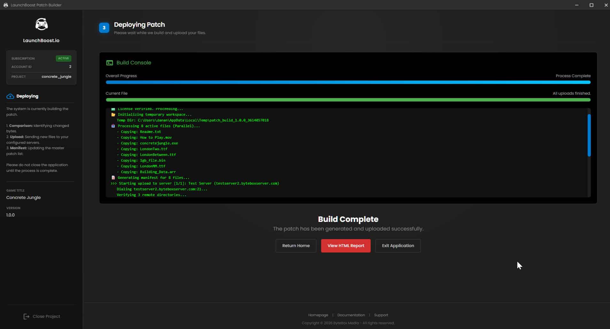The width and height of the screenshot is (610, 329).
Task: Click the document icon beside Generating manifest
Action: coord(113,178)
